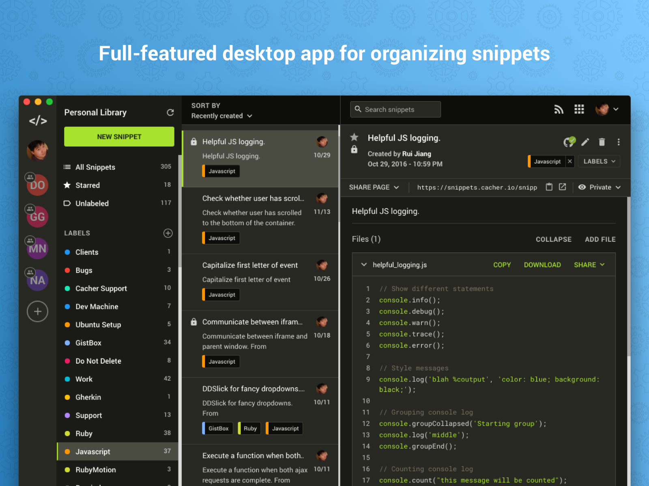The width and height of the screenshot is (649, 486).
Task: Click ADD FILE button
Action: coord(600,239)
